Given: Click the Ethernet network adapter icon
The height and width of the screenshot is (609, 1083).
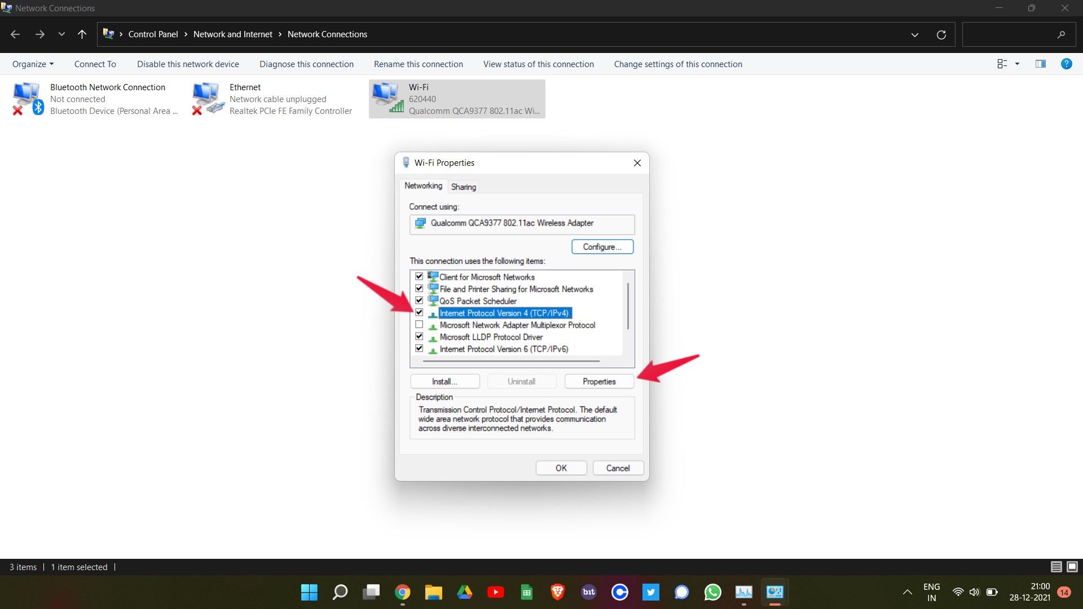Looking at the screenshot, I should (x=207, y=96).
